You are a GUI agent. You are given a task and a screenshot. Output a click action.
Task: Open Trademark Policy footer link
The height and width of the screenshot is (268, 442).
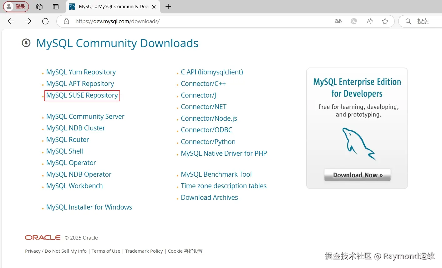pyautogui.click(x=144, y=251)
